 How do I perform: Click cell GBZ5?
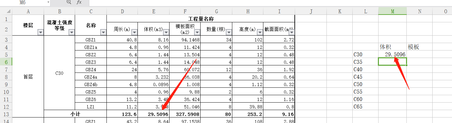(91, 92)
